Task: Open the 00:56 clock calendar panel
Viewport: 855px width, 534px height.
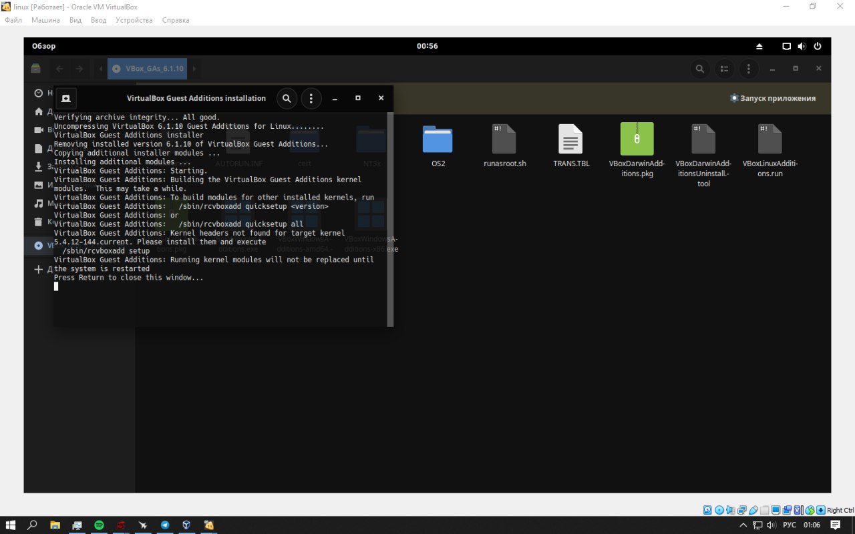Action: 427,46
